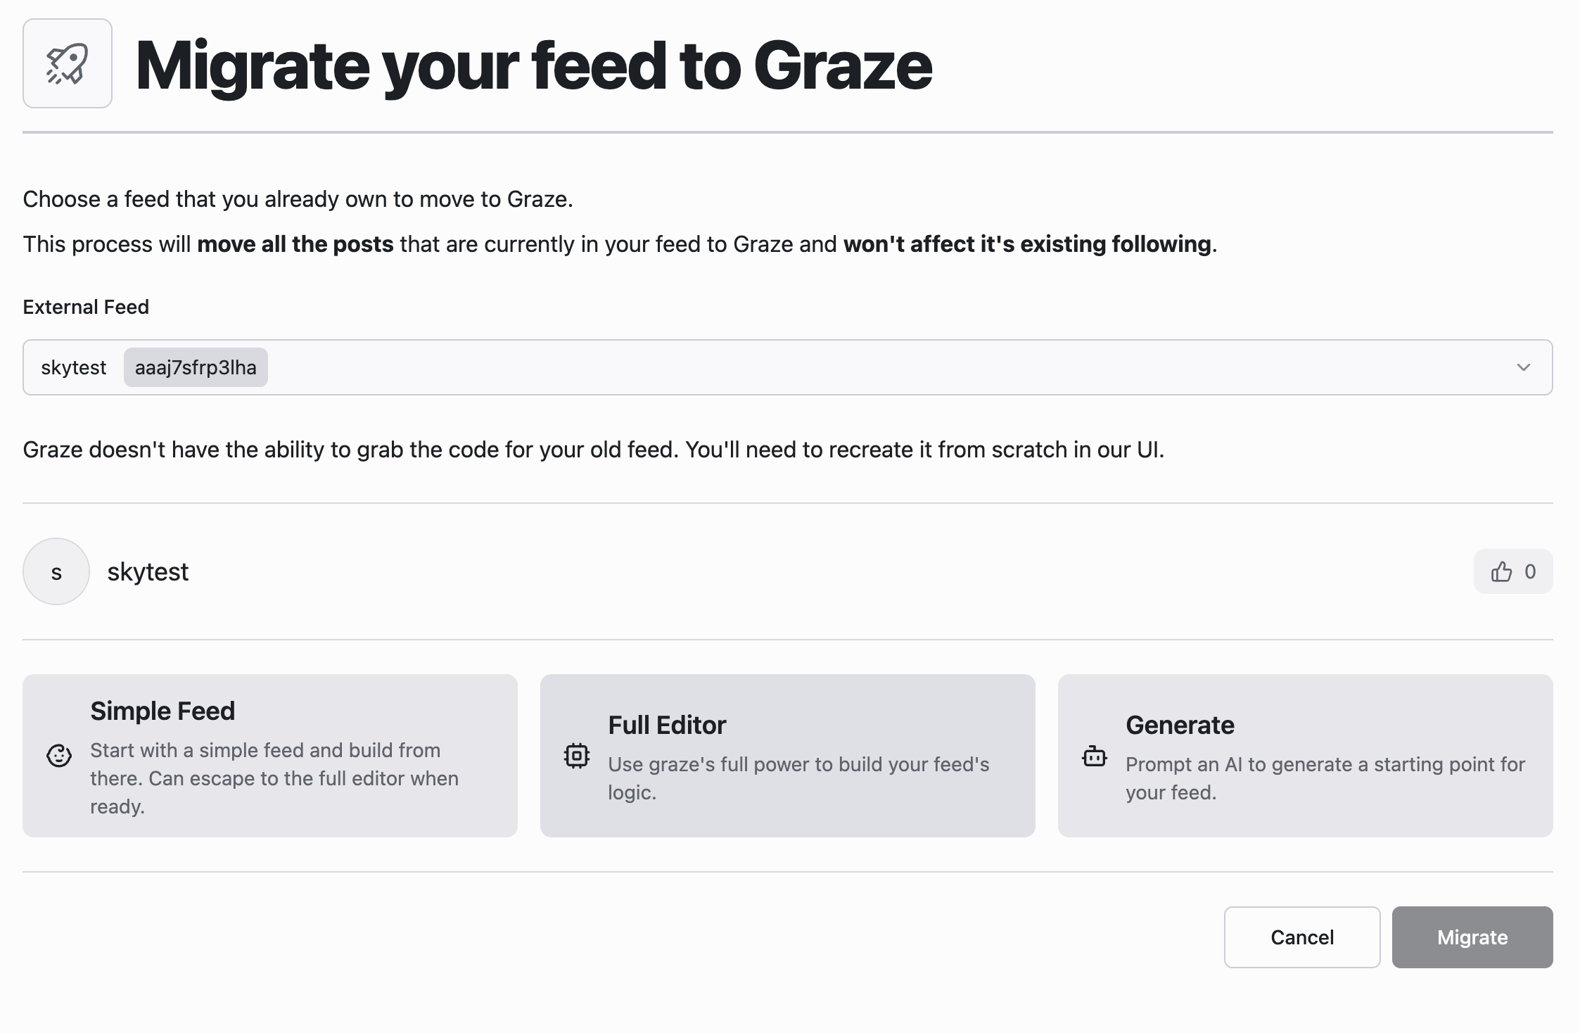Click the bold "move all the posts" text
The height and width of the screenshot is (1033, 1580).
click(295, 244)
